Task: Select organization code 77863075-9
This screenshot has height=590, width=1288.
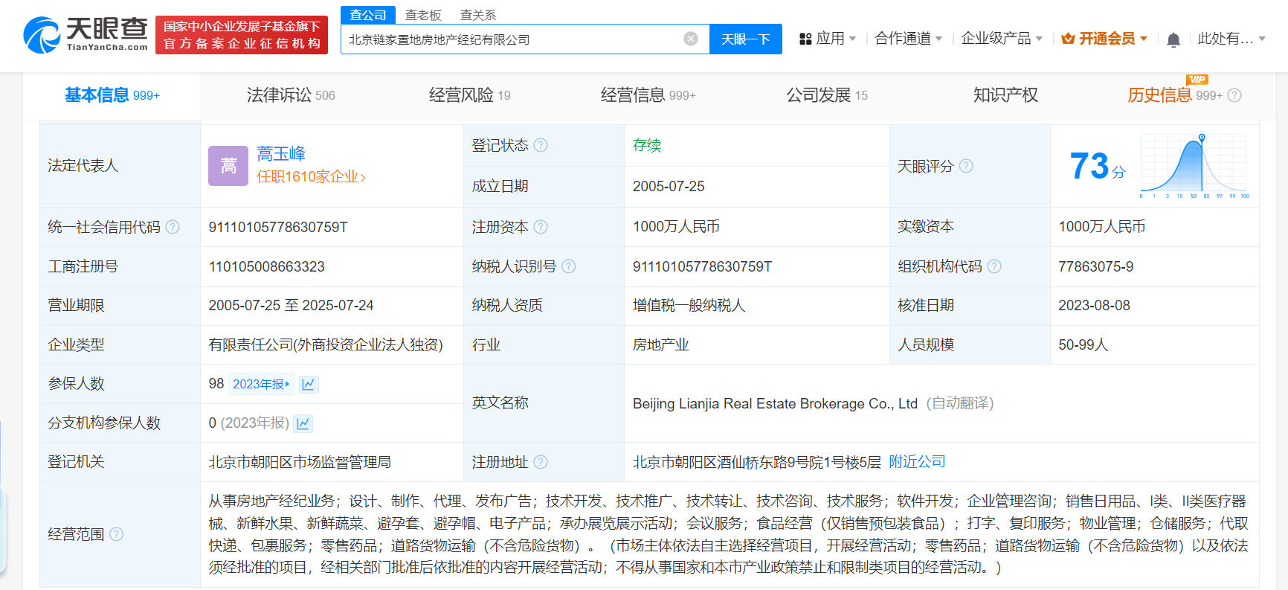Action: [x=1095, y=266]
